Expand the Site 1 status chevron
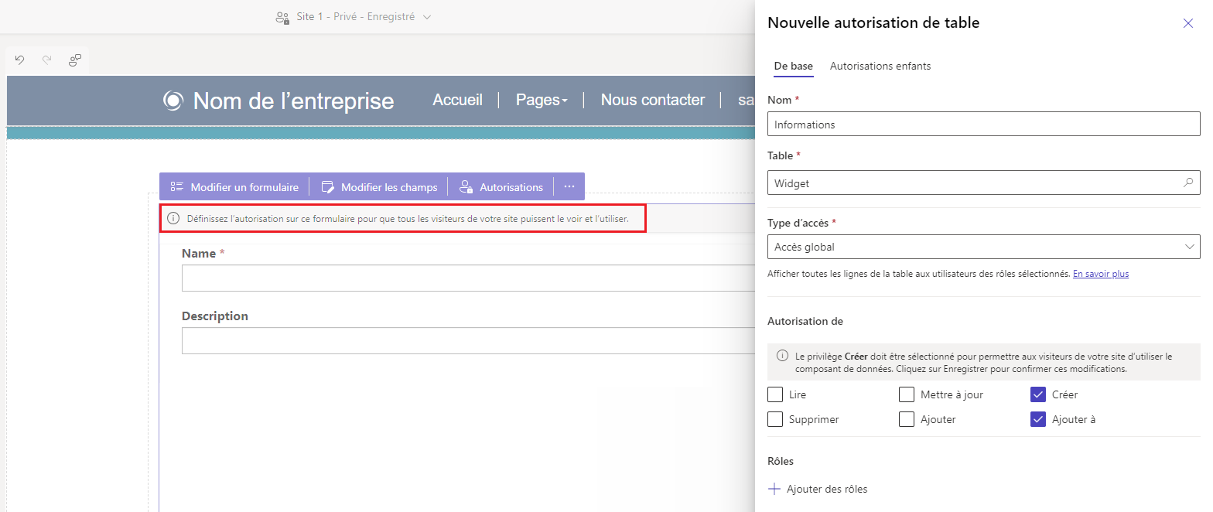Image resolution: width=1213 pixels, height=512 pixels. pos(427,17)
